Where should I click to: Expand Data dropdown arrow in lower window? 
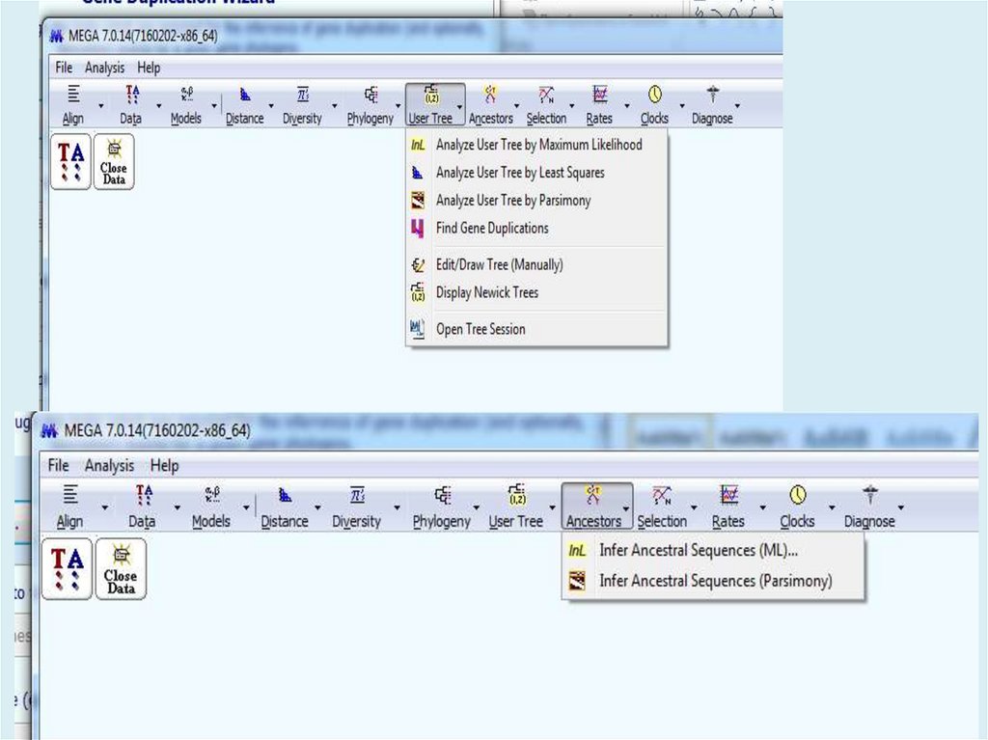[x=178, y=507]
